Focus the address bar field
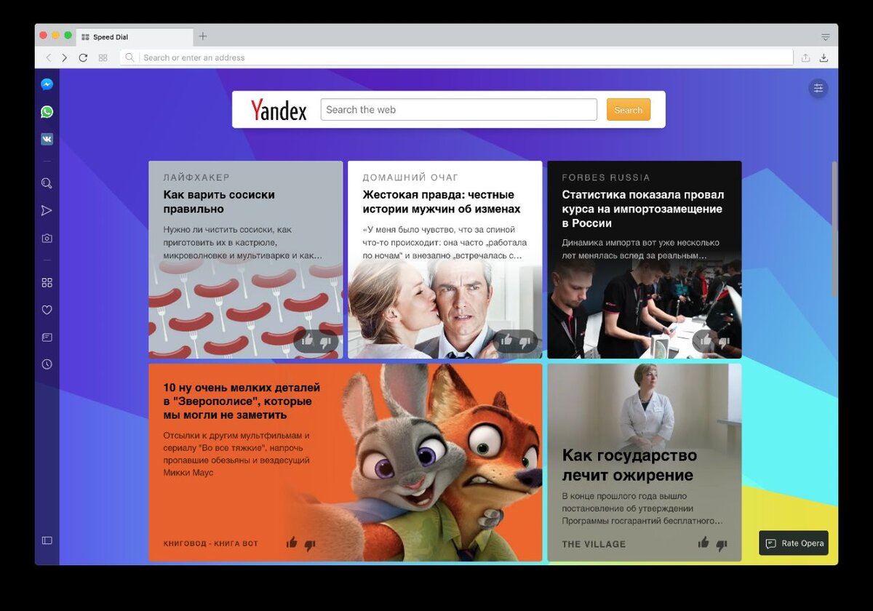Viewport: 873px width, 611px height. [x=457, y=57]
